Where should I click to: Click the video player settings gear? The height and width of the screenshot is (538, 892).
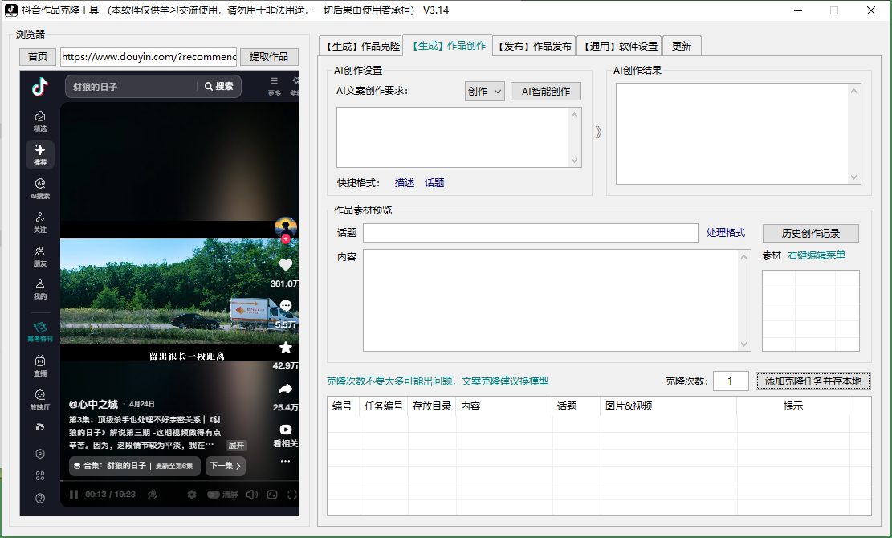pos(192,495)
